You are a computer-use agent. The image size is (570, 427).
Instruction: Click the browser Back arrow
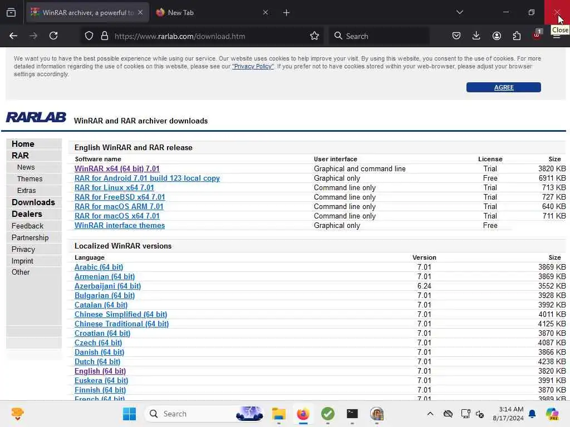click(x=13, y=36)
